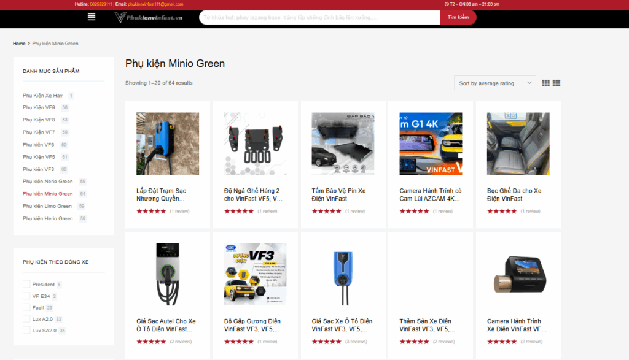Check the Fadil model filter
The image size is (629, 360).
pos(26,308)
